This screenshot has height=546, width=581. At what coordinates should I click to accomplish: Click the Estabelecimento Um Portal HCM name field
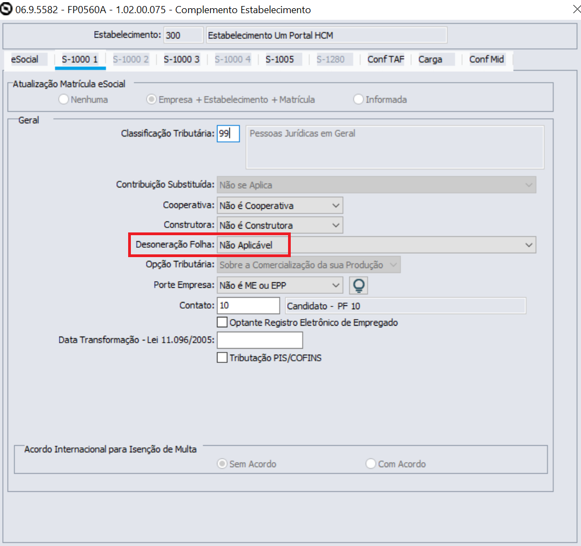pyautogui.click(x=326, y=35)
